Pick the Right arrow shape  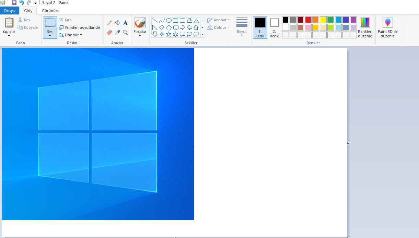pos(182,27)
